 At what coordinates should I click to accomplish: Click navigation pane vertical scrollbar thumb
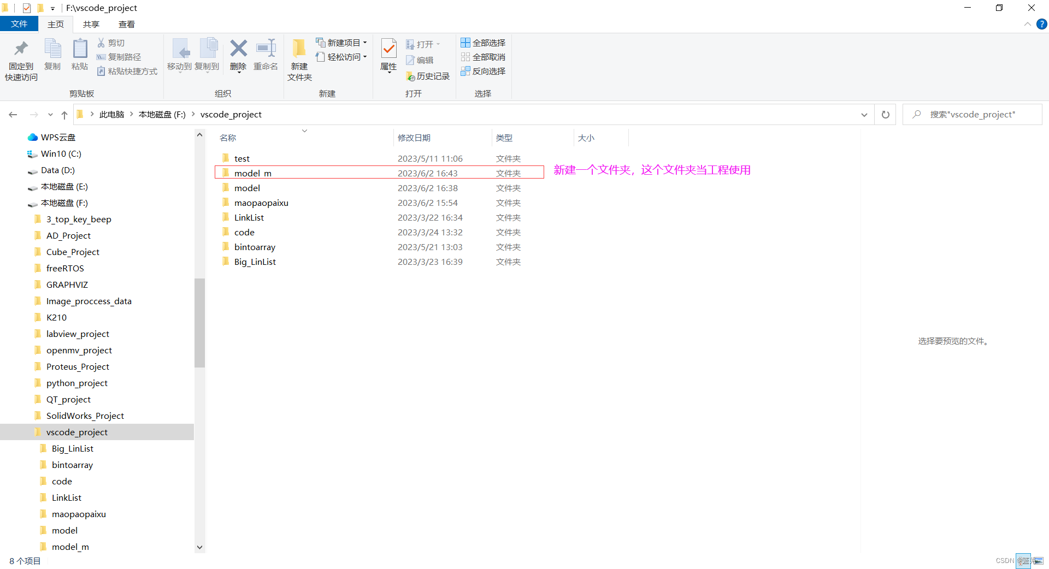[199, 323]
